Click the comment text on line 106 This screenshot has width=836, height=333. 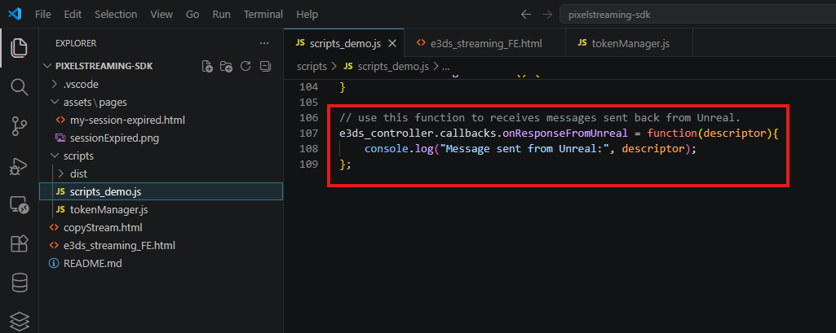click(x=540, y=117)
